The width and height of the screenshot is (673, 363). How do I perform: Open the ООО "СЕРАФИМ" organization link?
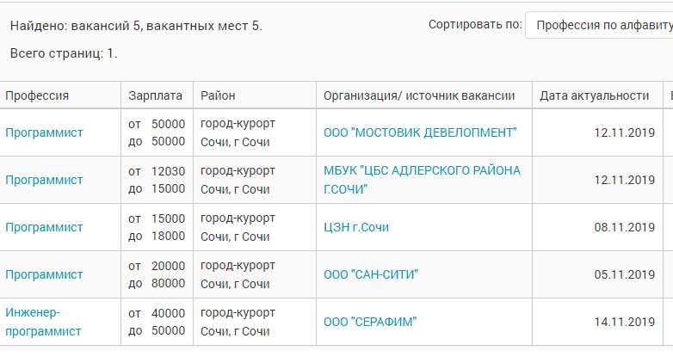coord(370,322)
